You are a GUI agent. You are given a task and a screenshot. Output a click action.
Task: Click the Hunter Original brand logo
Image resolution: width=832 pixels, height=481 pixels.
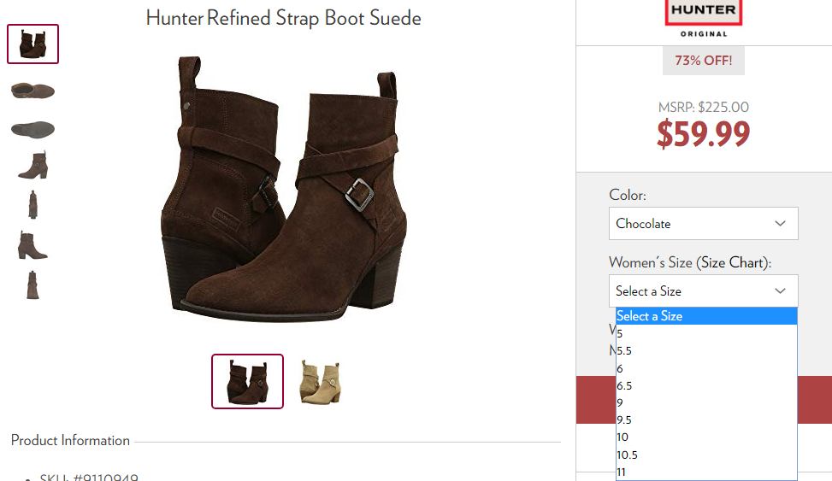point(703,19)
